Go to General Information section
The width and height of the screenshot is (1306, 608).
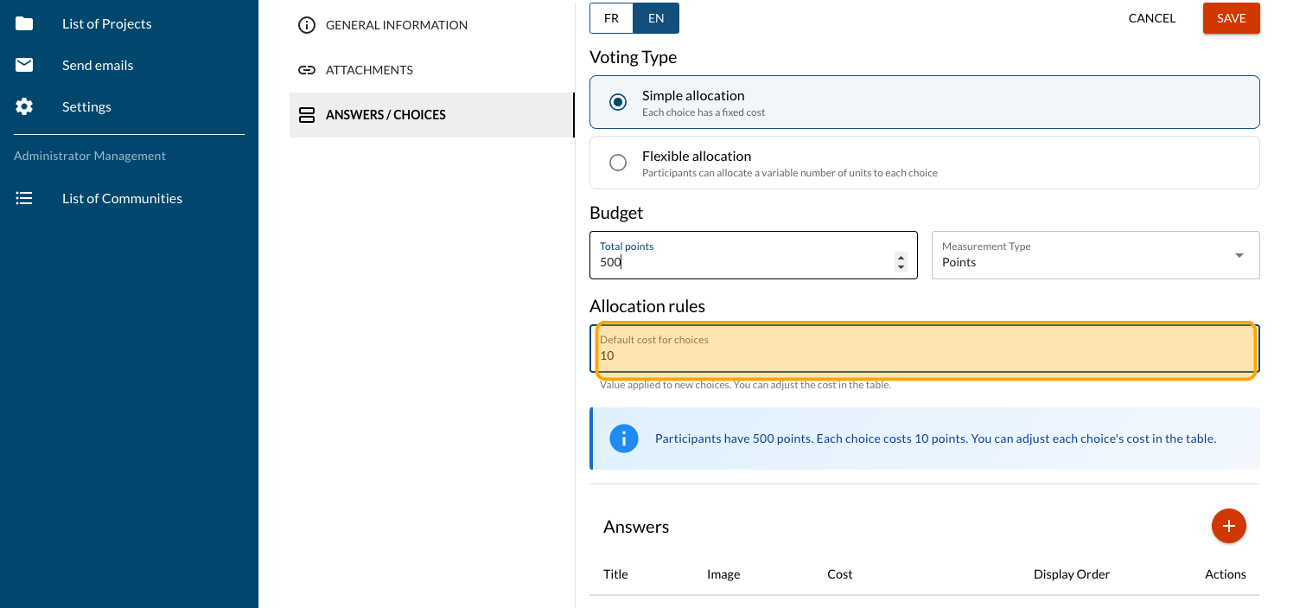(396, 25)
